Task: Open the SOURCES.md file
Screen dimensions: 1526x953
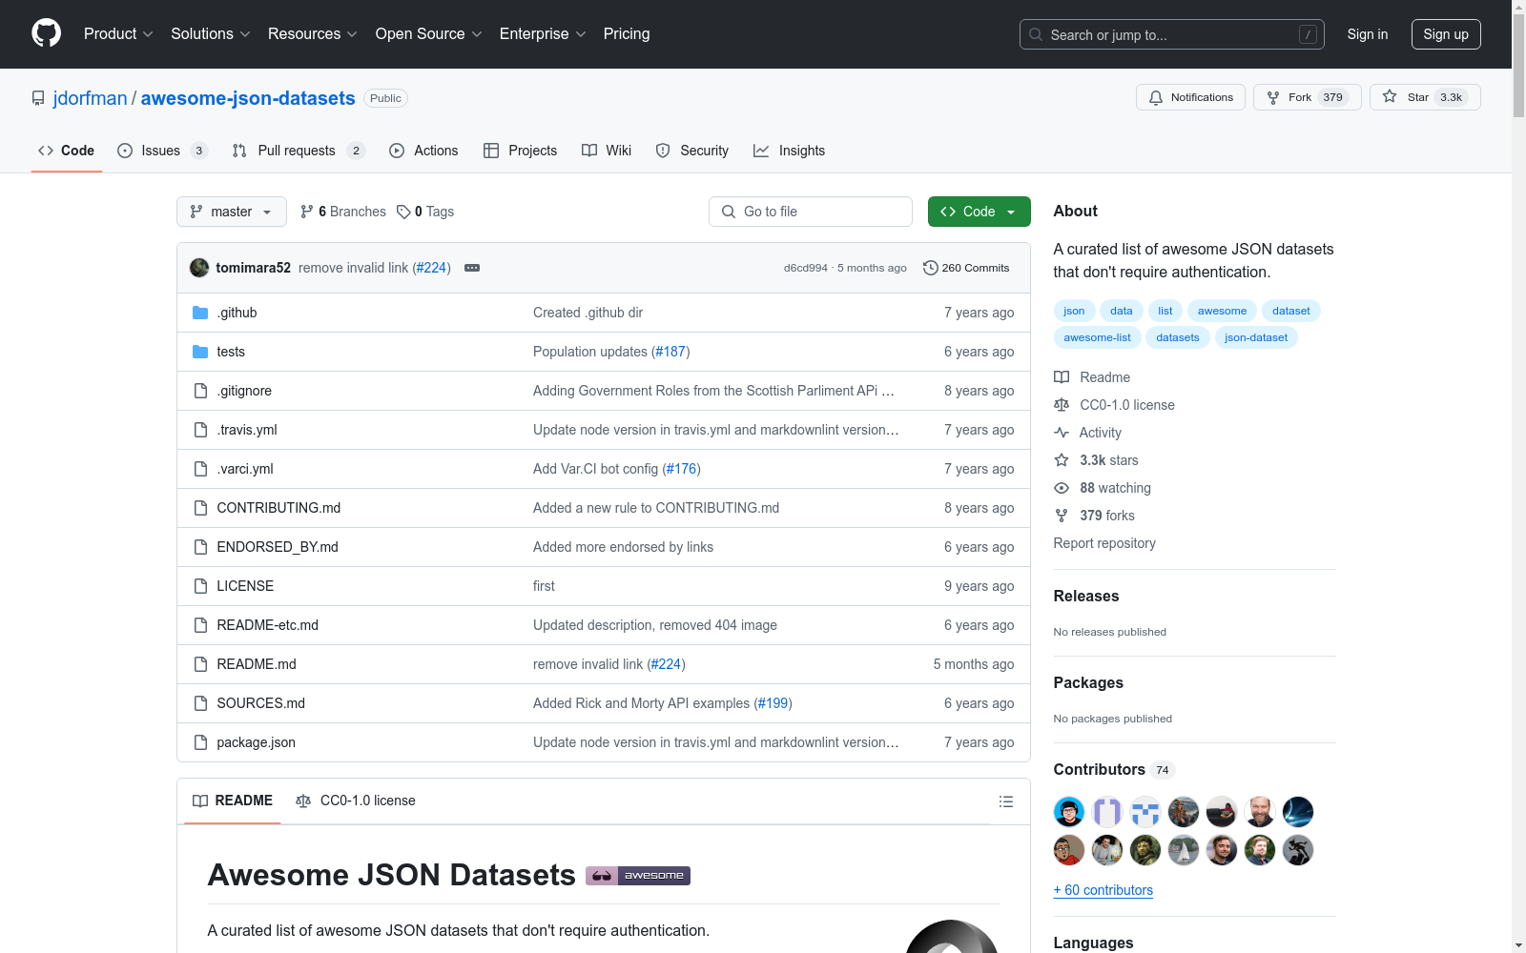Action: coord(260,703)
